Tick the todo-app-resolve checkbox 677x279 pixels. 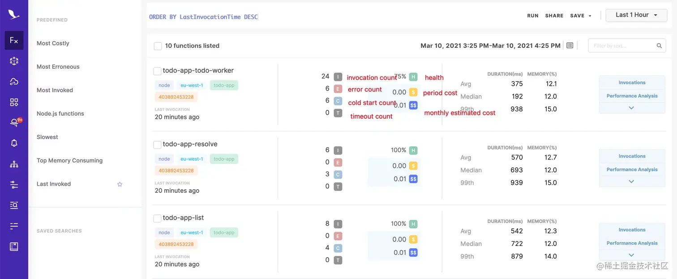pyautogui.click(x=157, y=145)
